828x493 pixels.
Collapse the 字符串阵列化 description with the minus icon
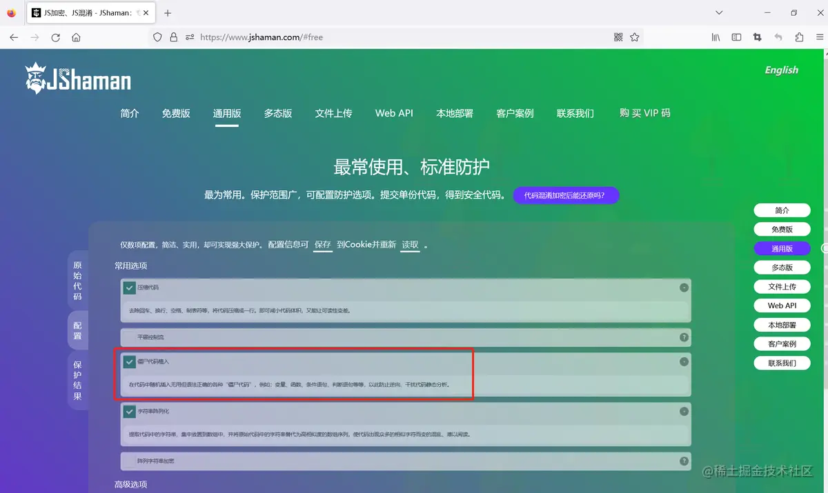tap(684, 411)
